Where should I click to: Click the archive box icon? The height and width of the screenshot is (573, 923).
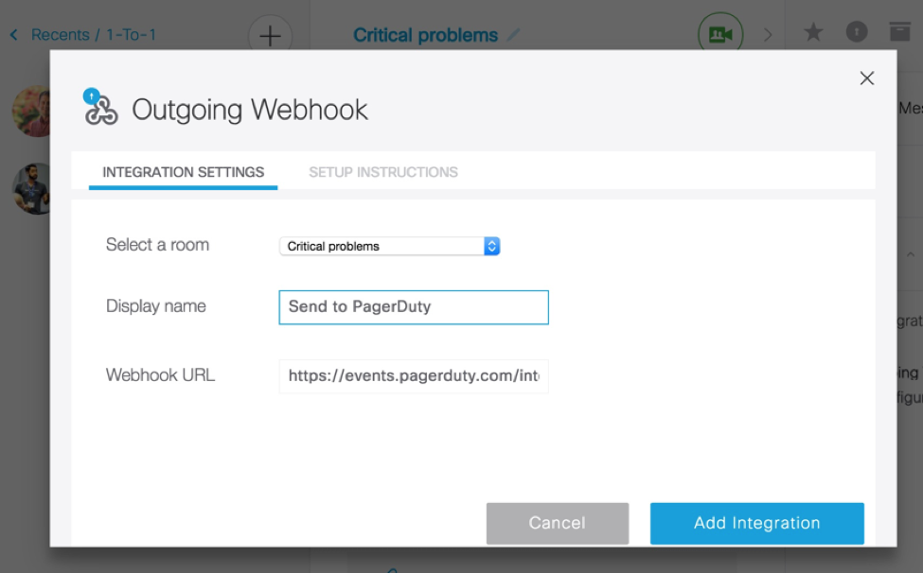click(x=899, y=32)
